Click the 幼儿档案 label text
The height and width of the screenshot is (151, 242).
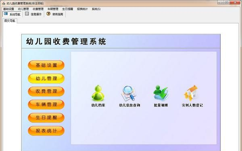click(x=98, y=105)
